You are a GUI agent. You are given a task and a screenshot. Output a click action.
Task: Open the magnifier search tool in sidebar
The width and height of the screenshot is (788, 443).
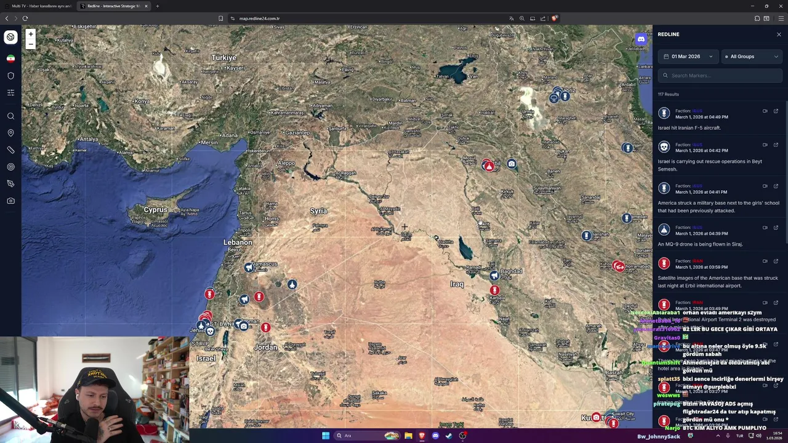tap(10, 116)
